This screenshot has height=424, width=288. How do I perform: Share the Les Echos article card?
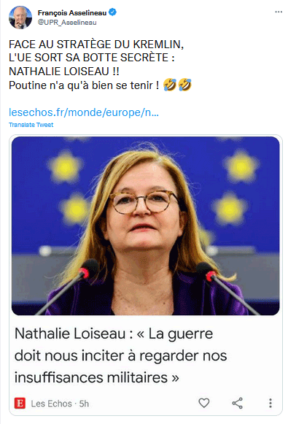[237, 403]
